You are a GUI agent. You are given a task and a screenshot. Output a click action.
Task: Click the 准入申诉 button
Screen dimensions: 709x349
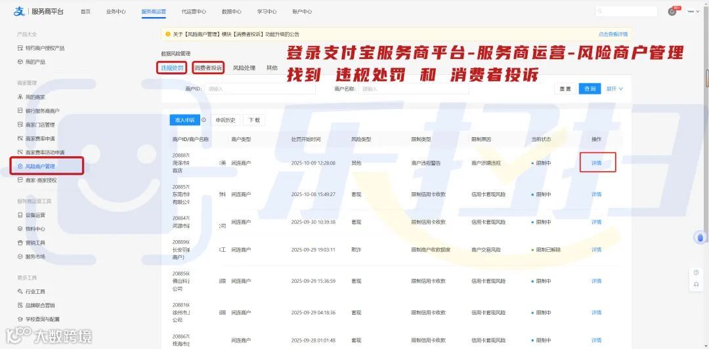pos(184,120)
